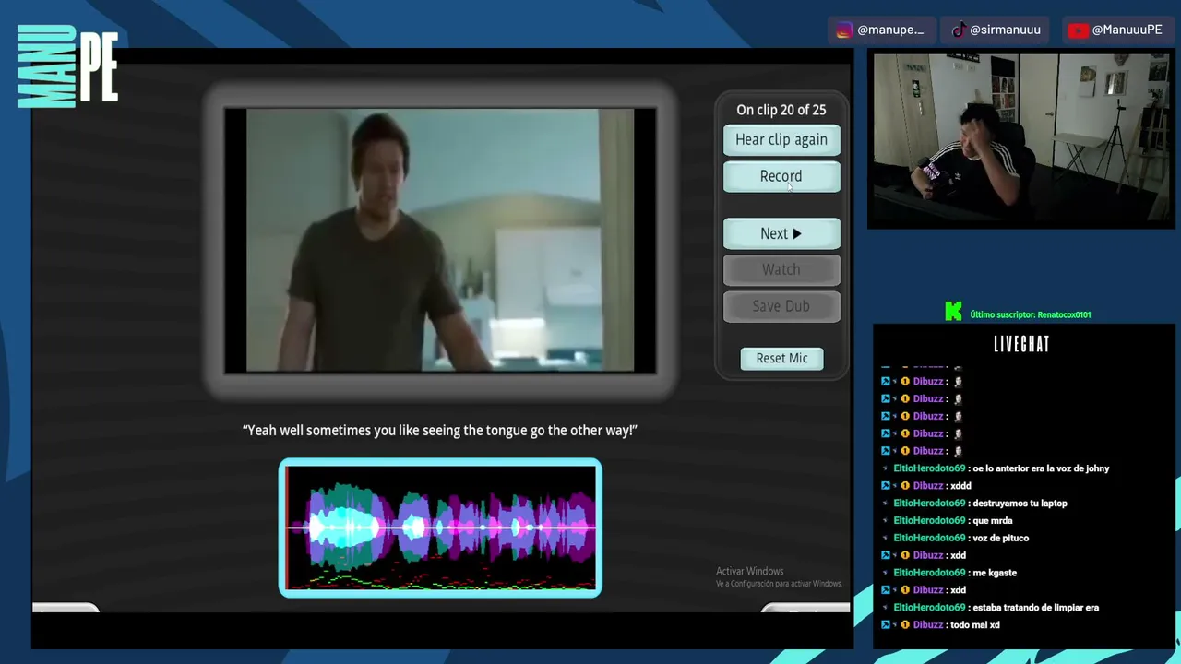Start recording with the Record button

781,177
